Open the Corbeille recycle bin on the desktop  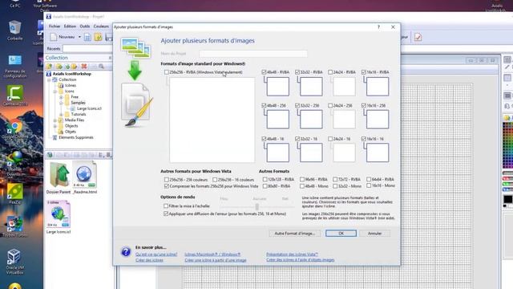coord(14,30)
